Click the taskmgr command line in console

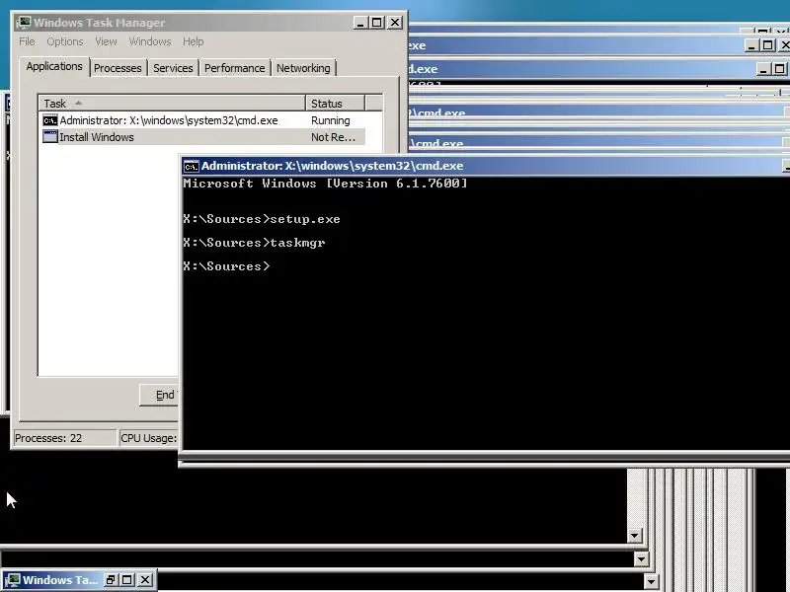point(254,243)
